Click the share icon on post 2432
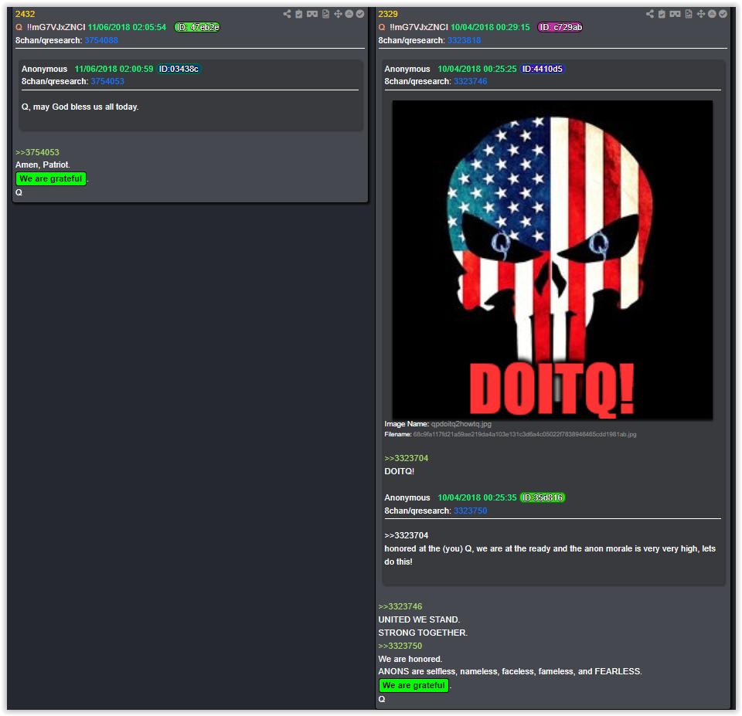Screen dimensions: 742x716 coord(287,14)
